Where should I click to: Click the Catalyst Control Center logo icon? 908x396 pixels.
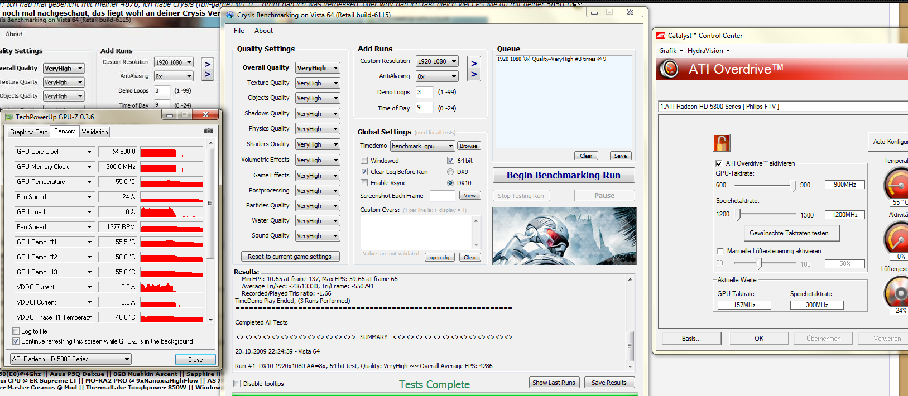coord(661,36)
